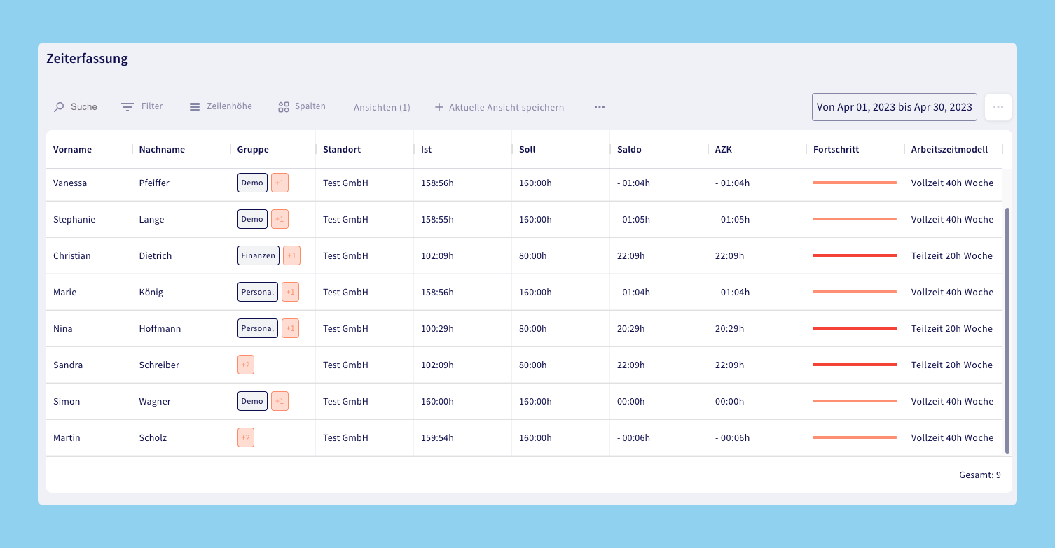Click the last name "König"
1055x548 pixels.
(151, 292)
